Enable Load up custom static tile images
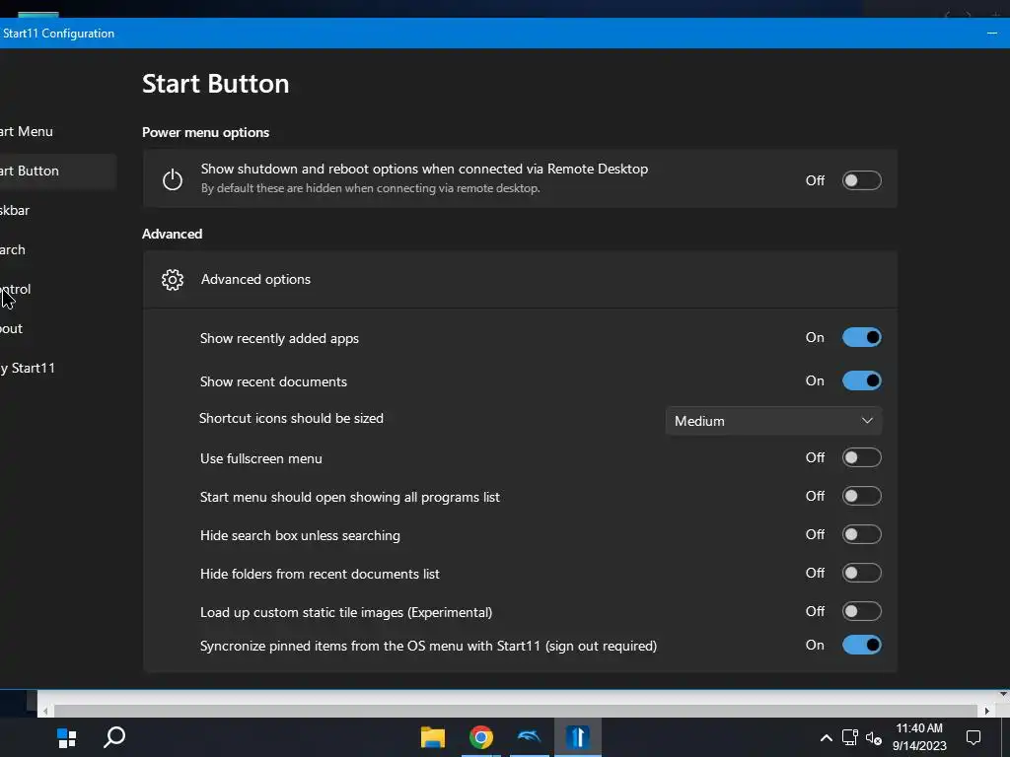The image size is (1010, 757). point(861,611)
